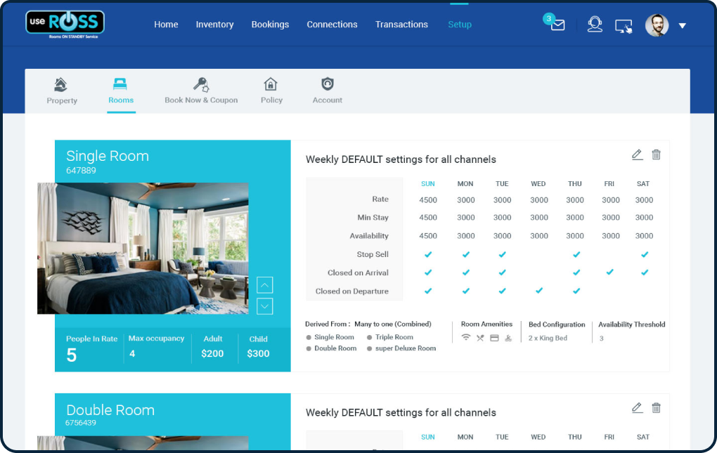Open the remote screen assistance icon
The width and height of the screenshot is (717, 453).
624,26
